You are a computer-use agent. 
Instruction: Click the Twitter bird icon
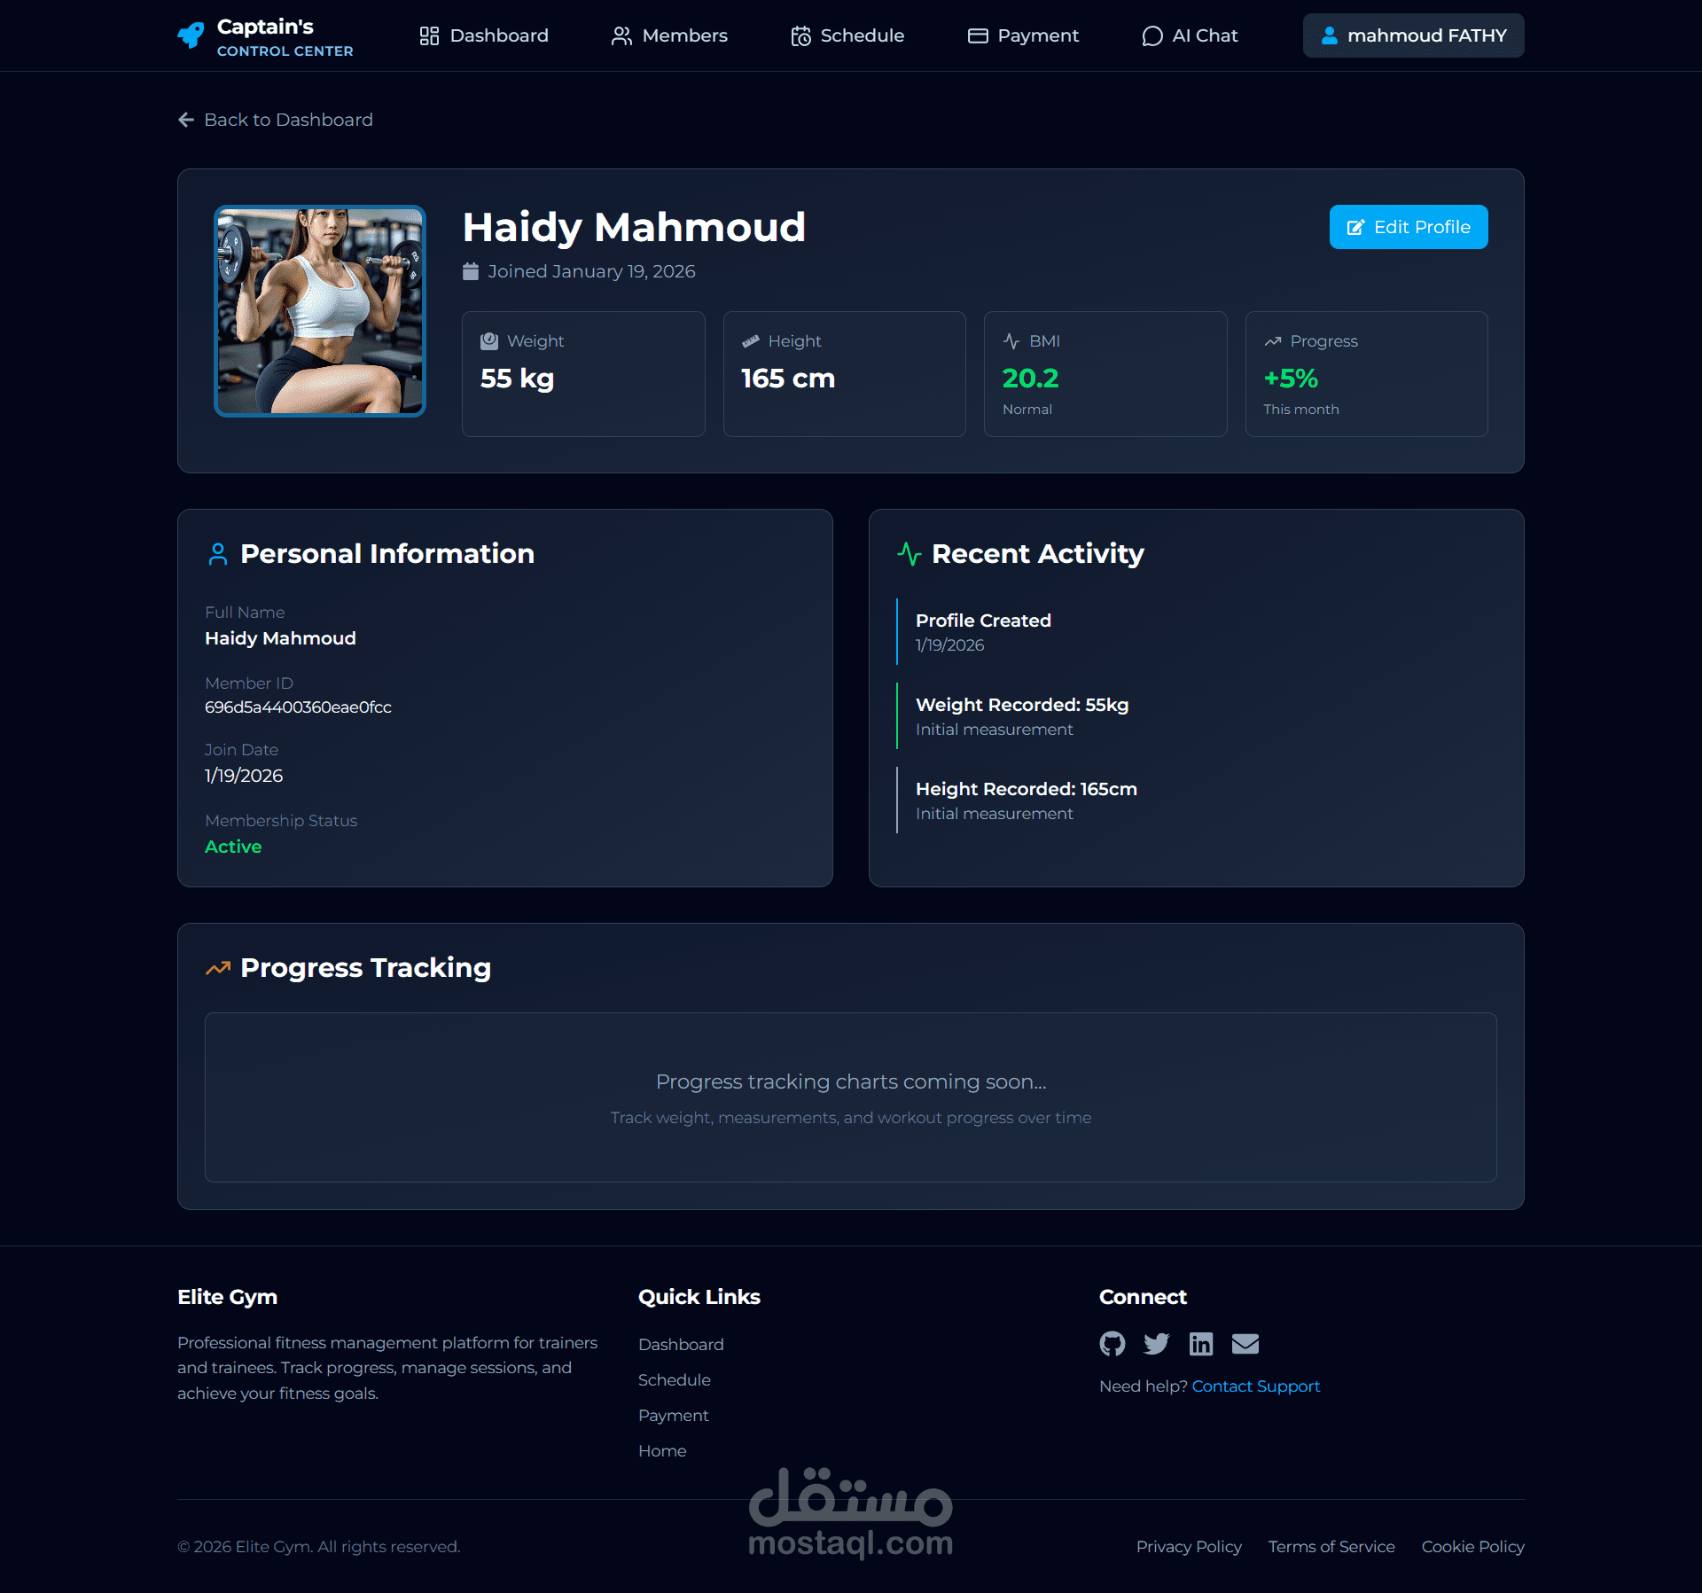tap(1156, 1344)
